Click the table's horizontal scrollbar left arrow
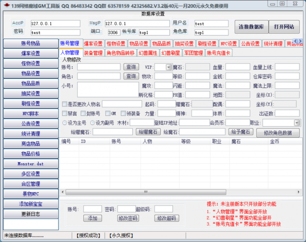 [x=62, y=192]
